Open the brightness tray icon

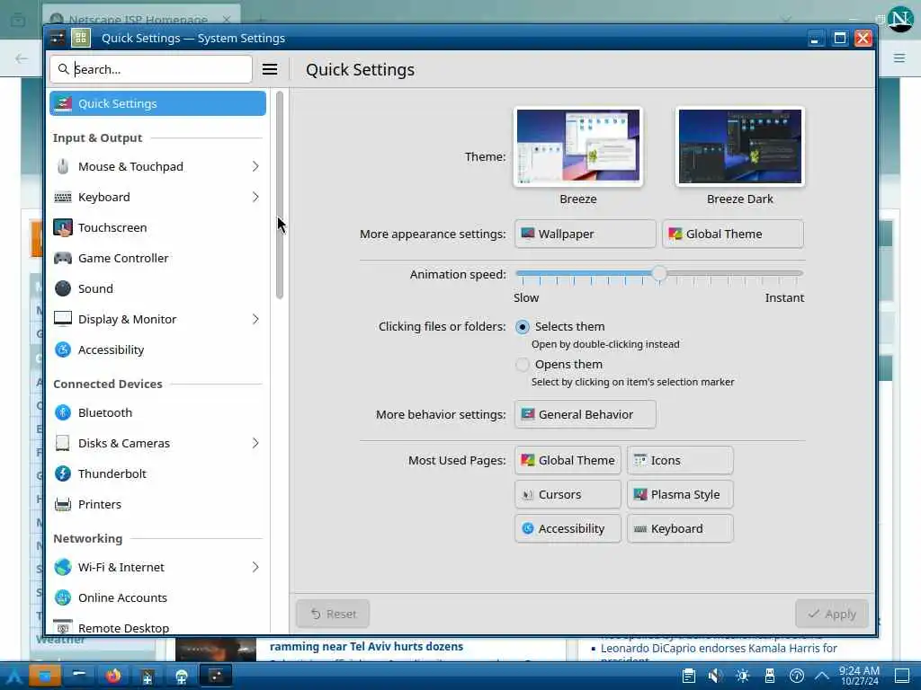742,676
